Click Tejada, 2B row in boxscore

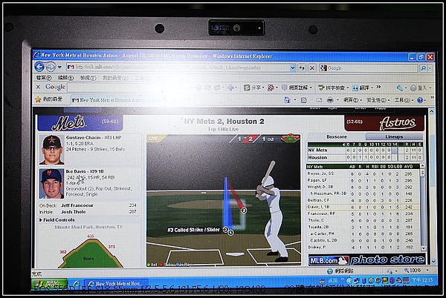click(x=363, y=227)
